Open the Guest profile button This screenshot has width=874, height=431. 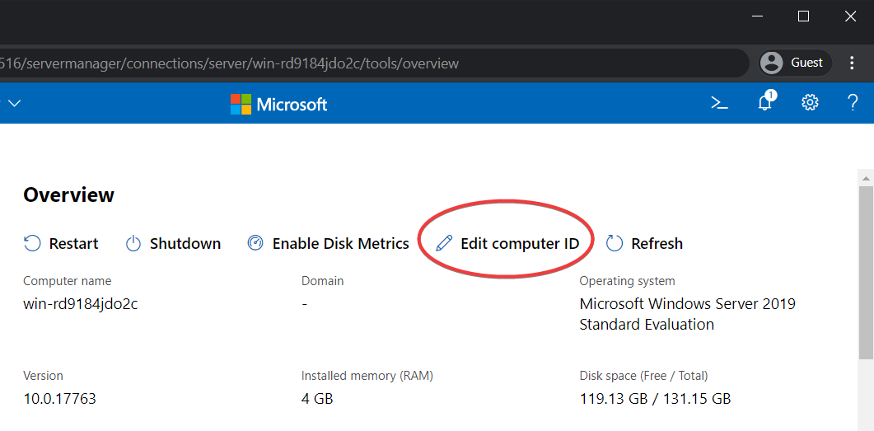tap(796, 63)
